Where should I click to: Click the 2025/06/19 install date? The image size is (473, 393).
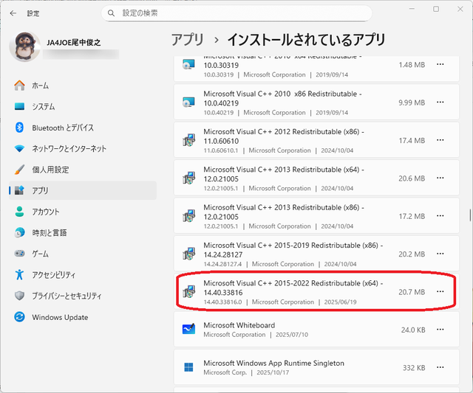pyautogui.click(x=340, y=302)
